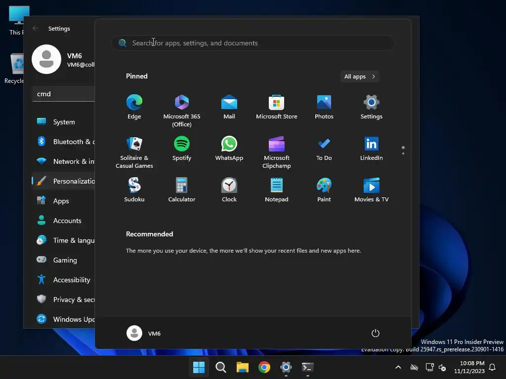This screenshot has width=506, height=379.
Task: Open LinkedIn pinned app
Action: coord(372,149)
